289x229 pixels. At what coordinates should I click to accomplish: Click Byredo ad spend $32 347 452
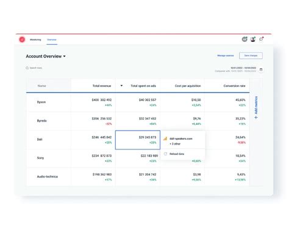[148, 118]
